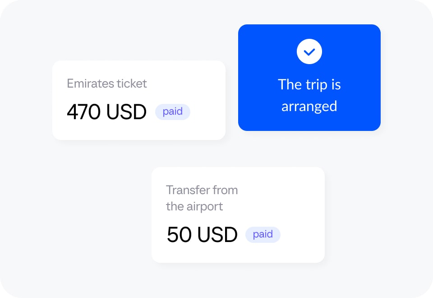
Task: Click USD text in the 50 amount
Action: 217,235
